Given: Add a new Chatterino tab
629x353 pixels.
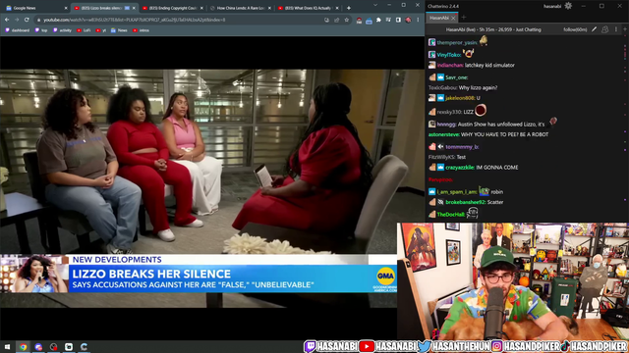Looking at the screenshot, I should tap(463, 18).
